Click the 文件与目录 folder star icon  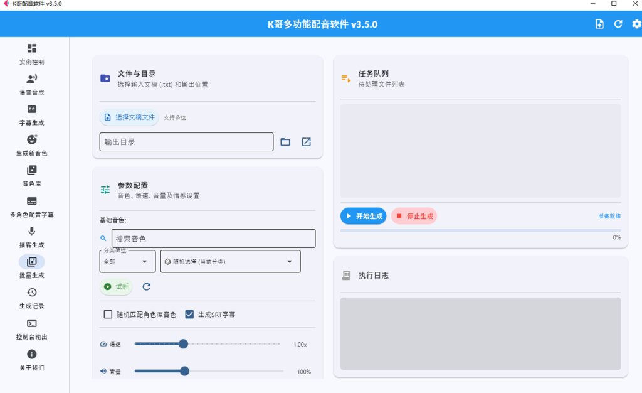point(105,78)
